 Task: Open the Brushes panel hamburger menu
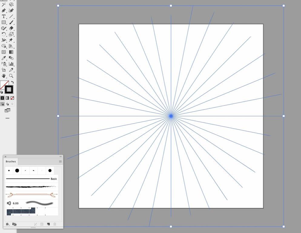coord(60,161)
